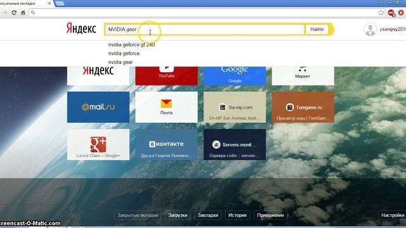The height and width of the screenshot is (228, 406).
Task: Reload the page with the refresh icon
Action: (x=14, y=13)
